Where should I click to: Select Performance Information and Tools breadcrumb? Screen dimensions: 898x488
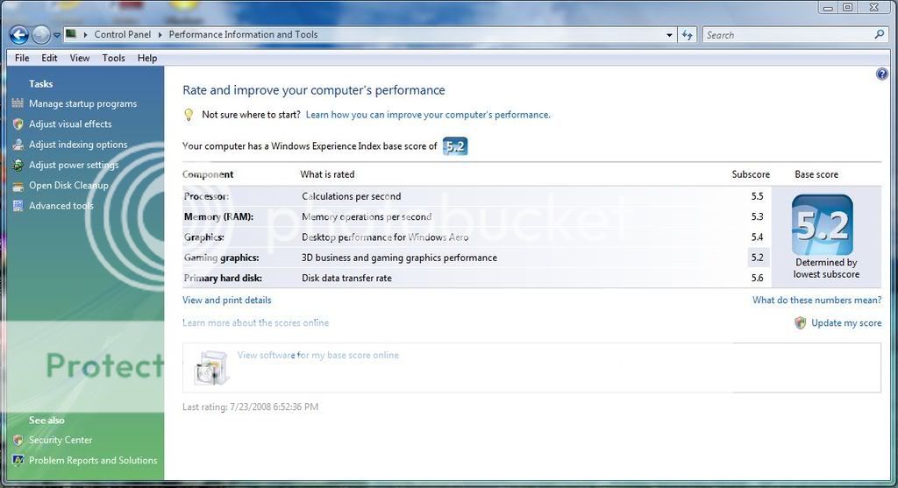tap(243, 34)
